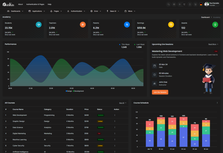223x153 pixels.
Task: Click the Awards badge icon
Action: pyautogui.click(x=215, y=24)
